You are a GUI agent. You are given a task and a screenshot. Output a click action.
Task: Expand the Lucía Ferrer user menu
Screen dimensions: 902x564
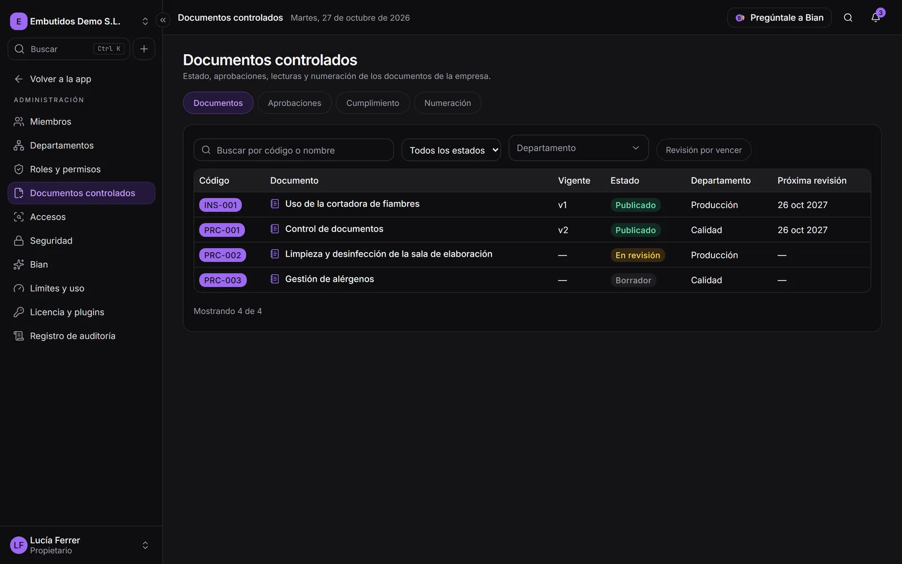tap(145, 545)
